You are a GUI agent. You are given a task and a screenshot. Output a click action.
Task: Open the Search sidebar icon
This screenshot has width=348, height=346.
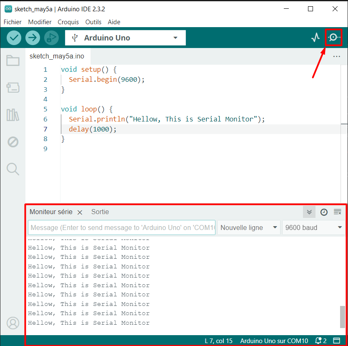coord(13,169)
